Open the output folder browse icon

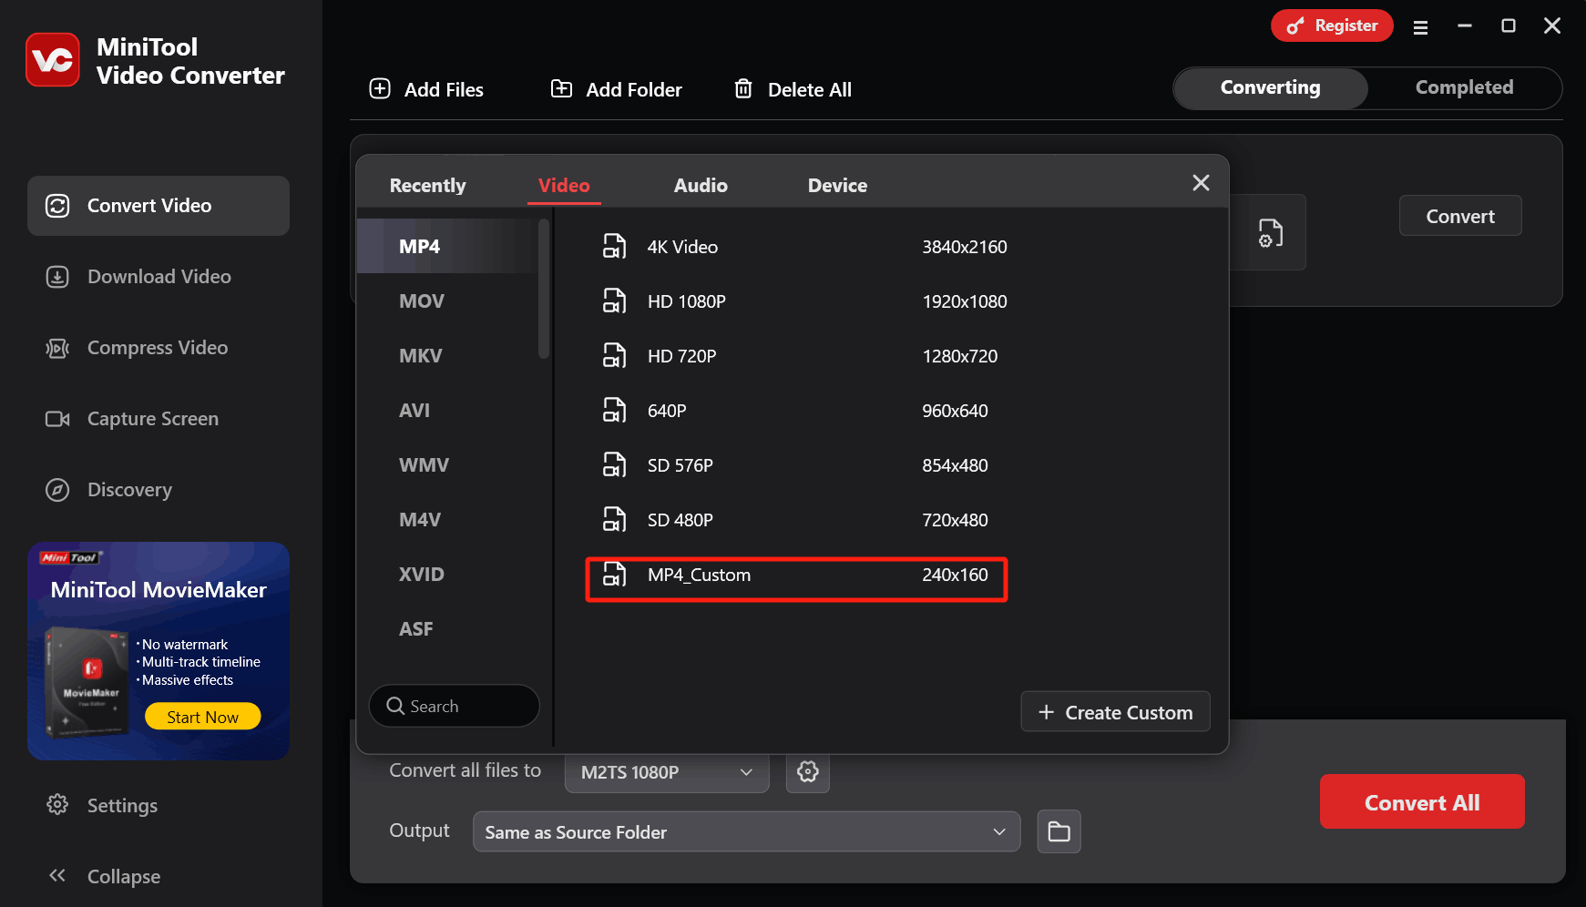click(x=1059, y=831)
